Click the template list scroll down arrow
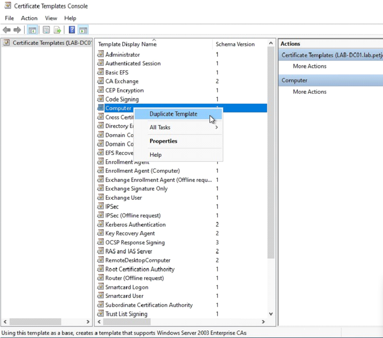This screenshot has height=338, width=383. coord(271,314)
